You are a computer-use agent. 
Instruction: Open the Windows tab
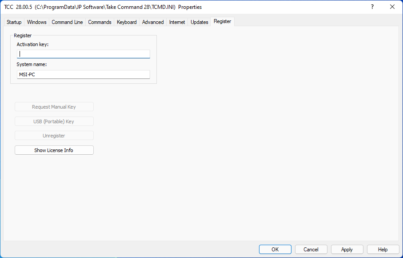[x=36, y=22]
